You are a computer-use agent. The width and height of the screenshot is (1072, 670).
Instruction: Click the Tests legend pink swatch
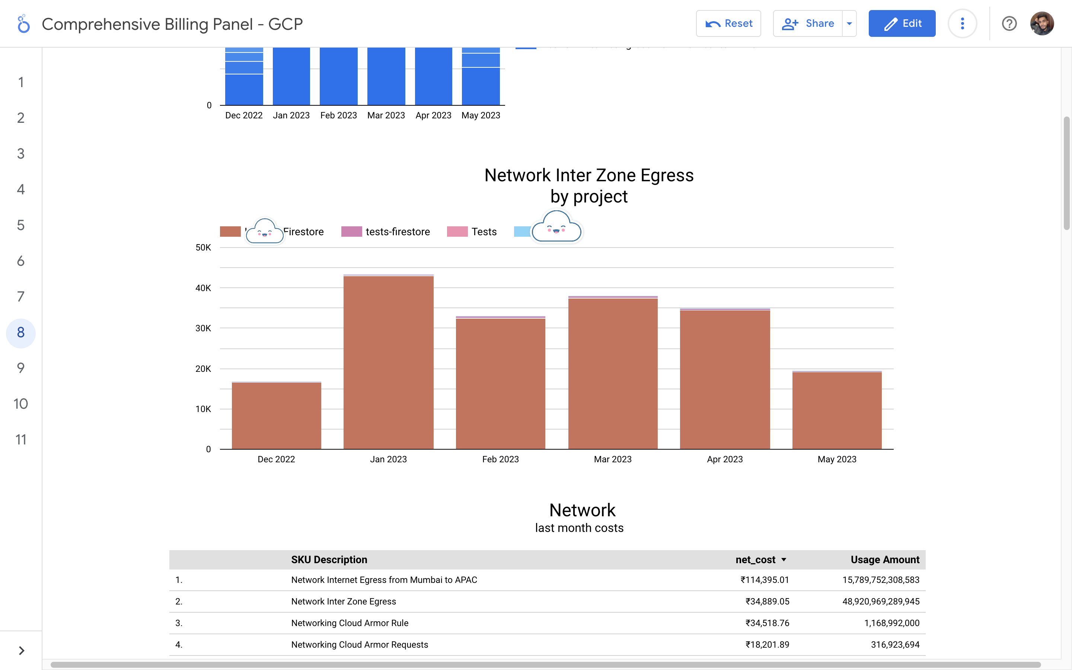[x=457, y=232]
